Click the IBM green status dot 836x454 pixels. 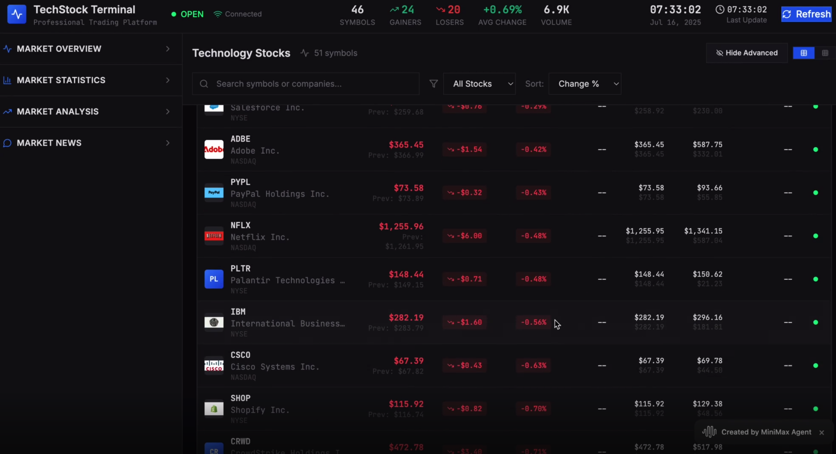pos(815,322)
